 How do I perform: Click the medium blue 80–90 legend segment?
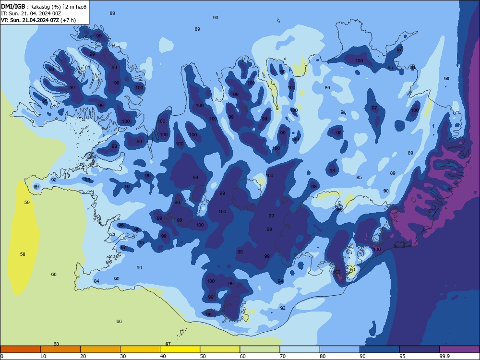(x=340, y=349)
